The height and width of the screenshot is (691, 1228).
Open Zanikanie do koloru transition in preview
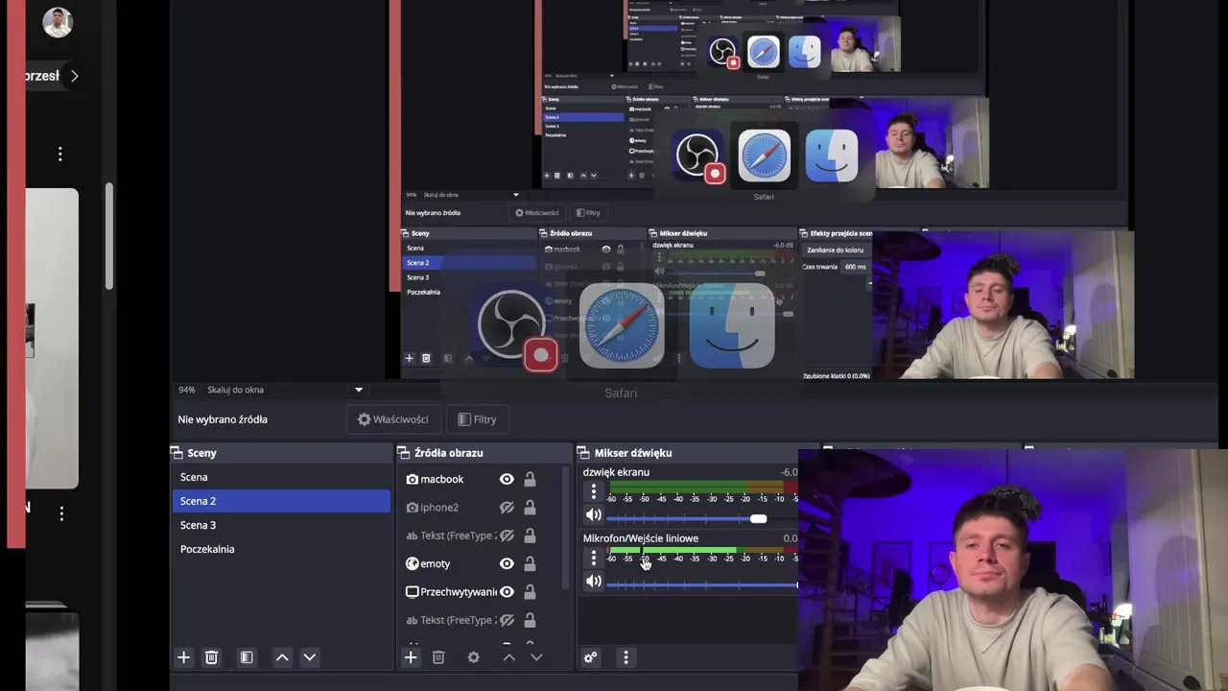[837, 250]
